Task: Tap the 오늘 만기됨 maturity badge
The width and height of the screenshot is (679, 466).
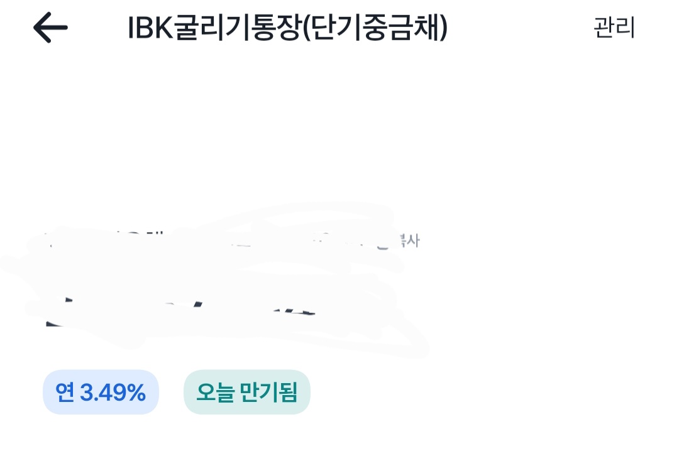Action: tap(246, 393)
